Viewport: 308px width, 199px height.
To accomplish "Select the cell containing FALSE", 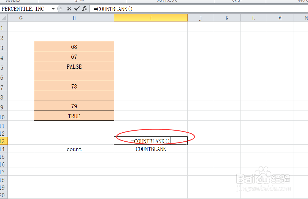I will (74, 66).
